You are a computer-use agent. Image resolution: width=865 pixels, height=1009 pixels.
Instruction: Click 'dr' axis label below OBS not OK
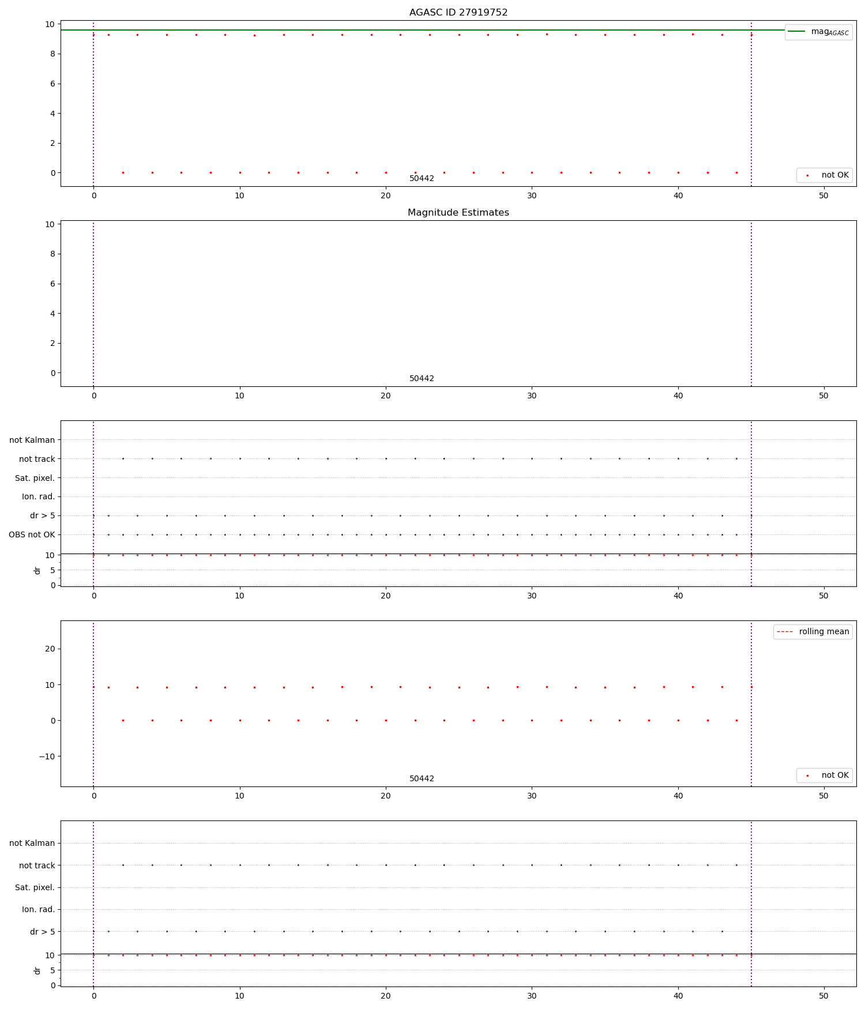click(37, 570)
